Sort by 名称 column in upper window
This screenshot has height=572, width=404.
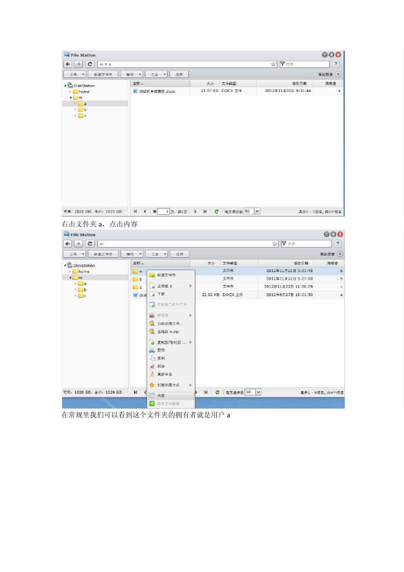pyautogui.click(x=160, y=83)
